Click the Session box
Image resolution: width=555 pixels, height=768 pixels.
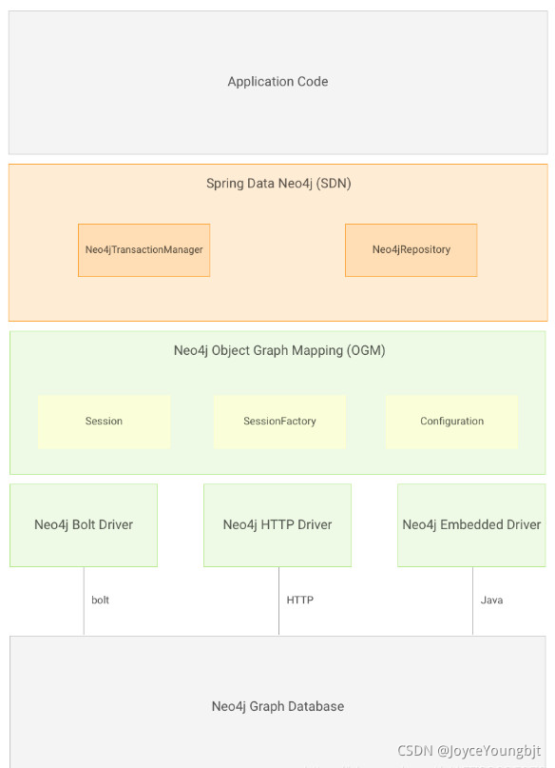(x=104, y=422)
